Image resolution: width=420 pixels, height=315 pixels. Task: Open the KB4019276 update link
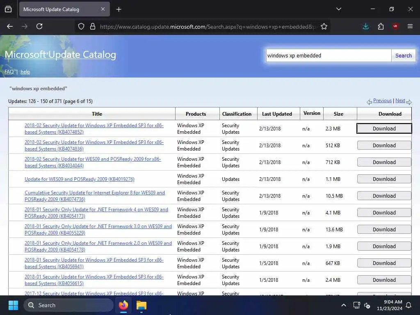coord(80,179)
